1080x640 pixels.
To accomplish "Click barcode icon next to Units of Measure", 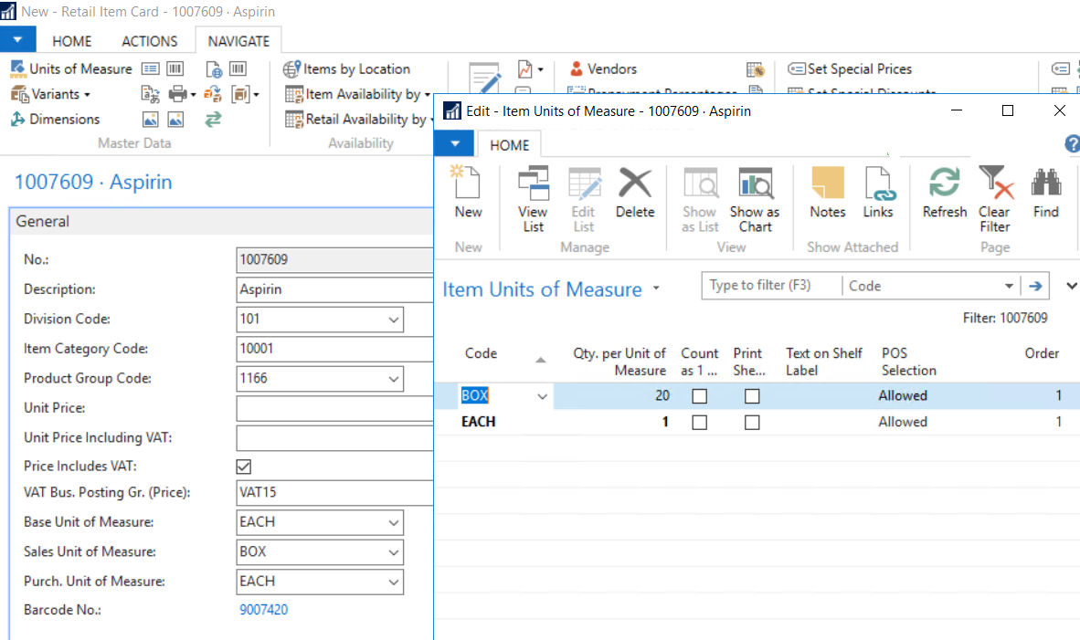I will tap(175, 68).
